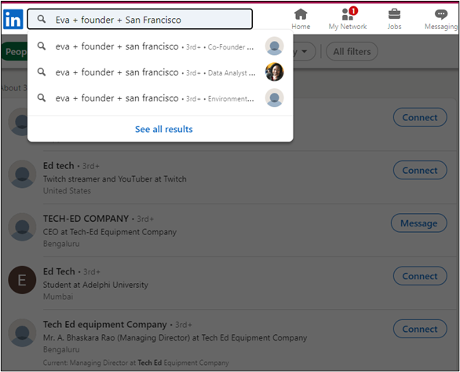Click the Environment suggestion's profile avatar
Image resolution: width=460 pixels, height=372 pixels.
pyautogui.click(x=274, y=98)
